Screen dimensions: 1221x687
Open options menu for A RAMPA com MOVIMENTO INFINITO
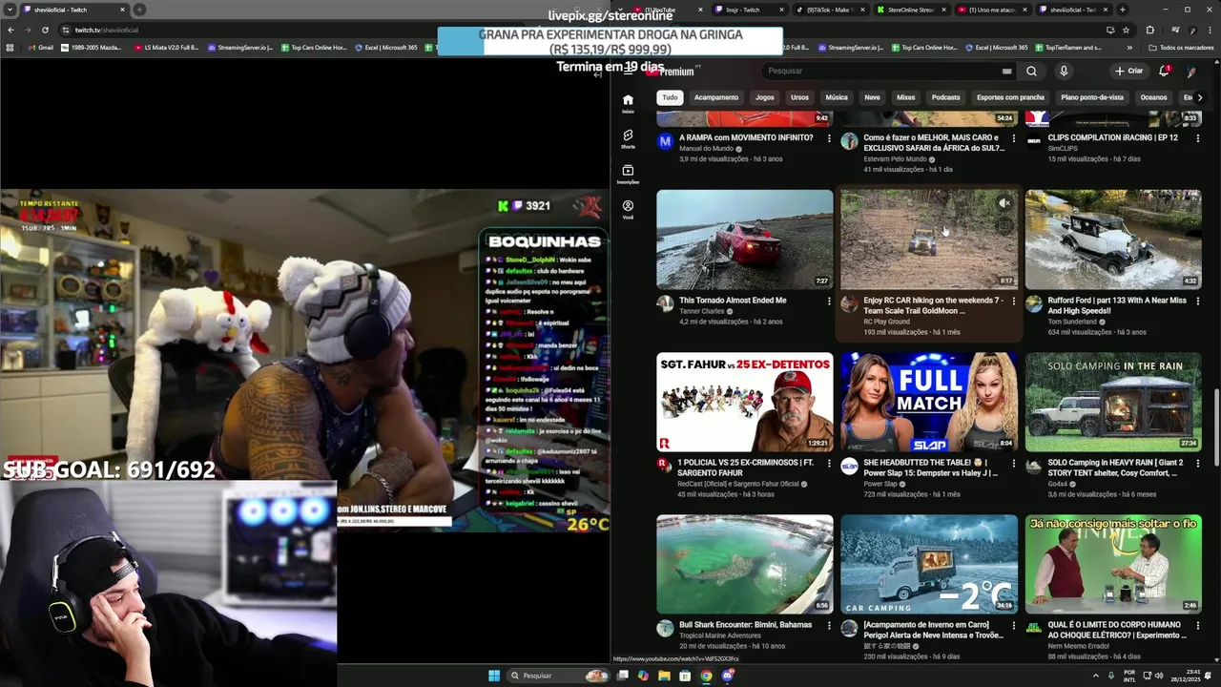tap(829, 138)
